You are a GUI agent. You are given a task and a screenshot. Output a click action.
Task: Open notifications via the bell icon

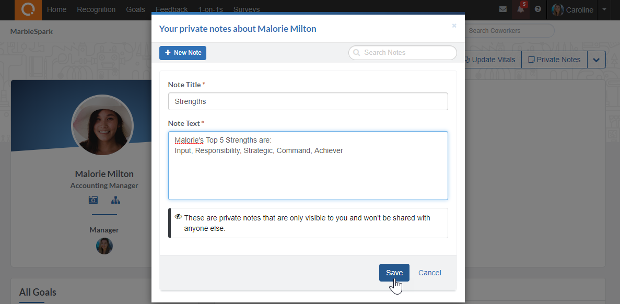pos(519,10)
